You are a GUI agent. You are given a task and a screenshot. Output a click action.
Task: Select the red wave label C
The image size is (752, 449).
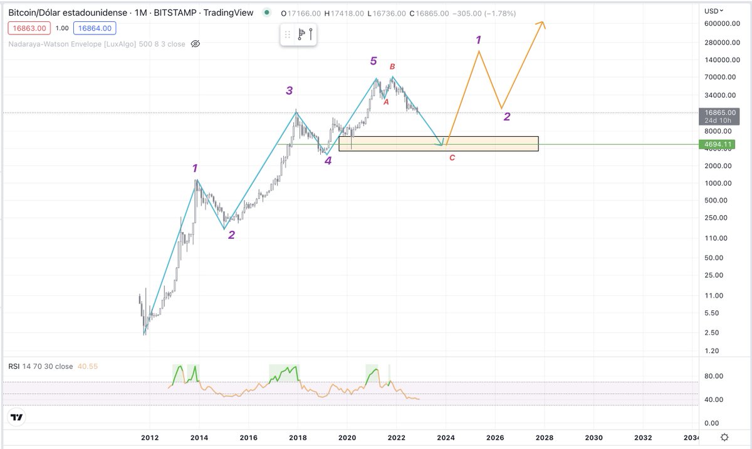(452, 157)
